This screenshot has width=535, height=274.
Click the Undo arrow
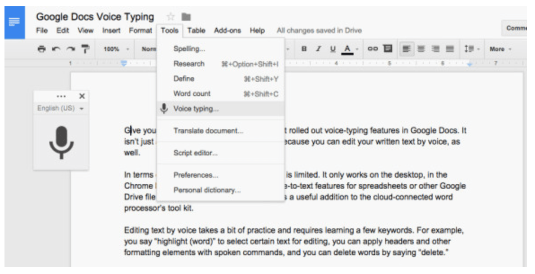point(56,49)
